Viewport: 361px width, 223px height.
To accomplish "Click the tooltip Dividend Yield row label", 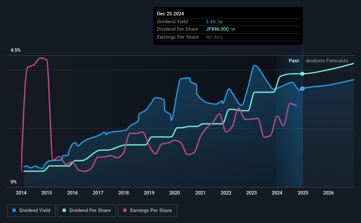I will (x=172, y=22).
